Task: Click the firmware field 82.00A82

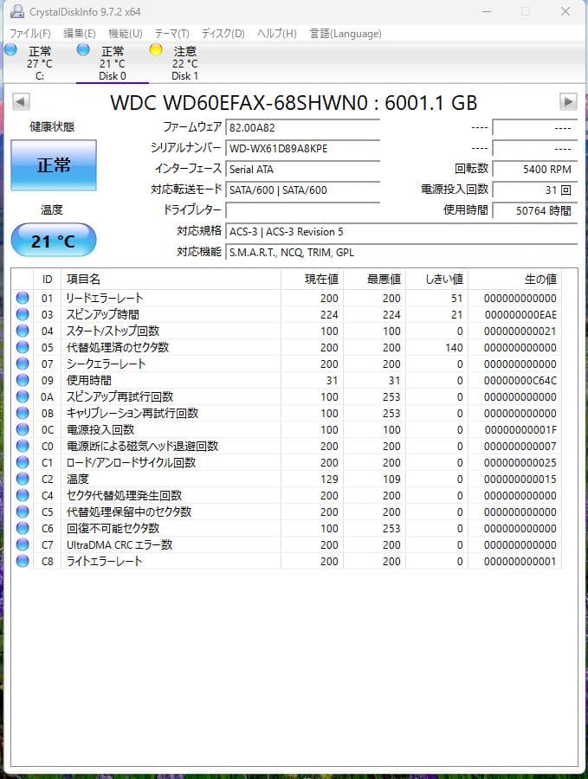Action: pos(303,128)
